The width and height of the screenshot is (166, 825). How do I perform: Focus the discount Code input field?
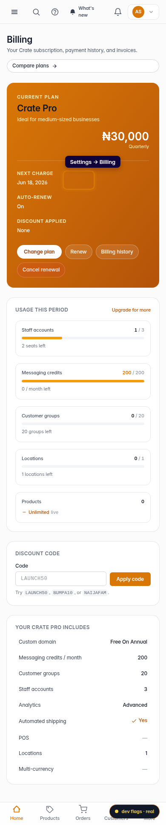(61, 579)
